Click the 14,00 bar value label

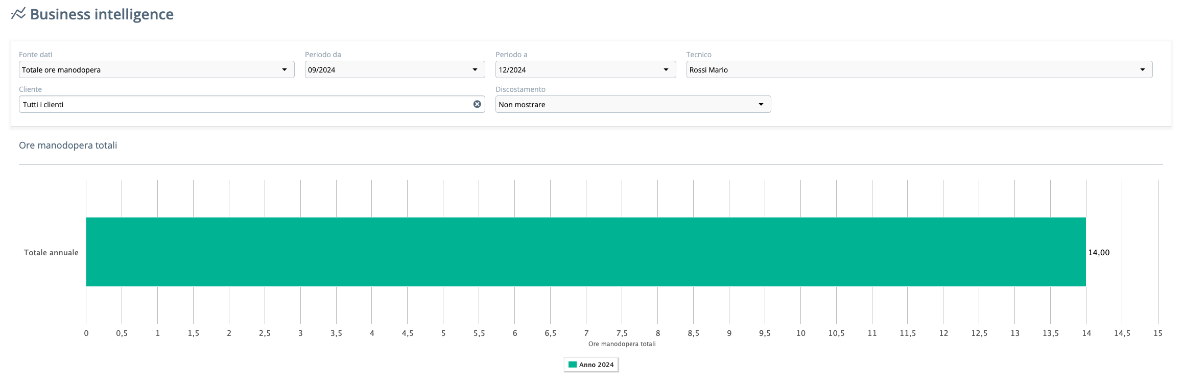tap(1099, 252)
